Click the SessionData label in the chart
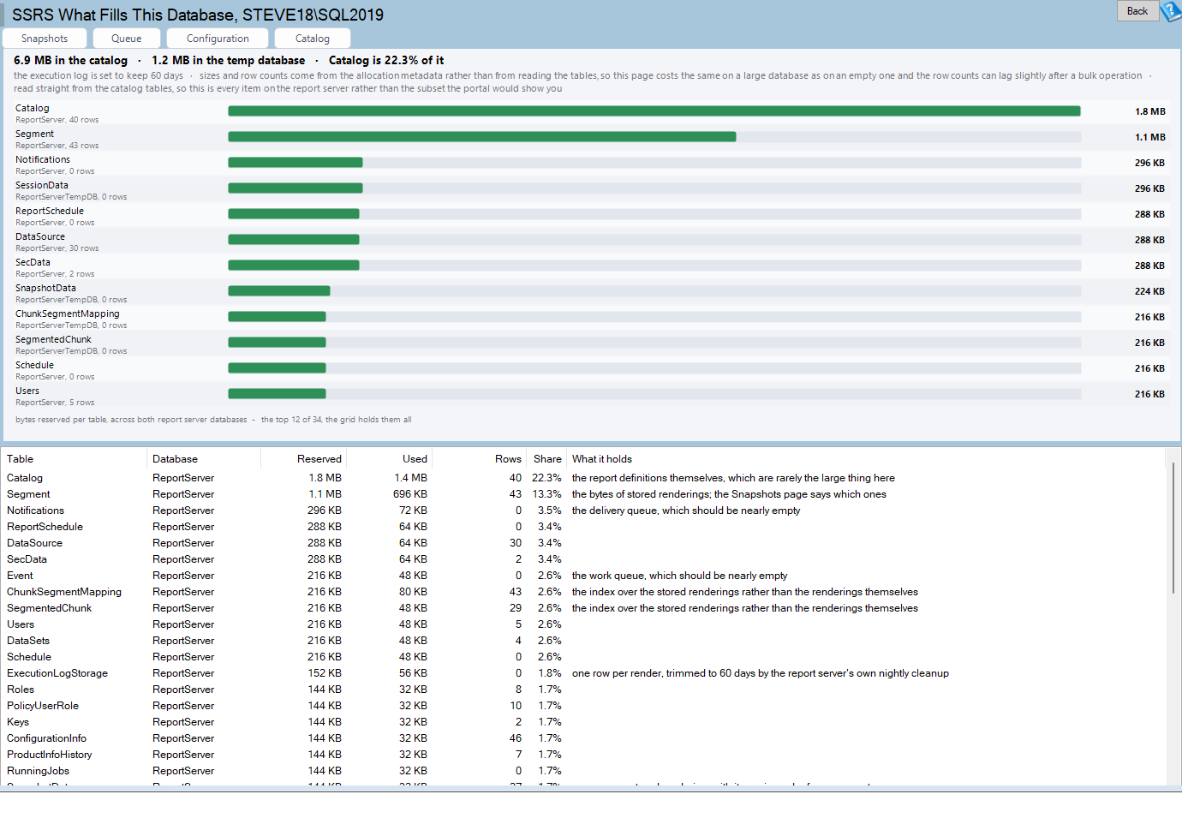The image size is (1182, 836). 42,185
